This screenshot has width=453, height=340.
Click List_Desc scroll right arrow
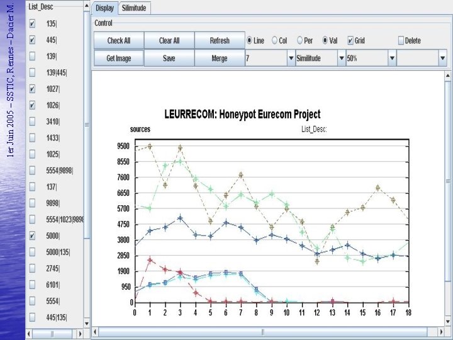tap(80, 334)
